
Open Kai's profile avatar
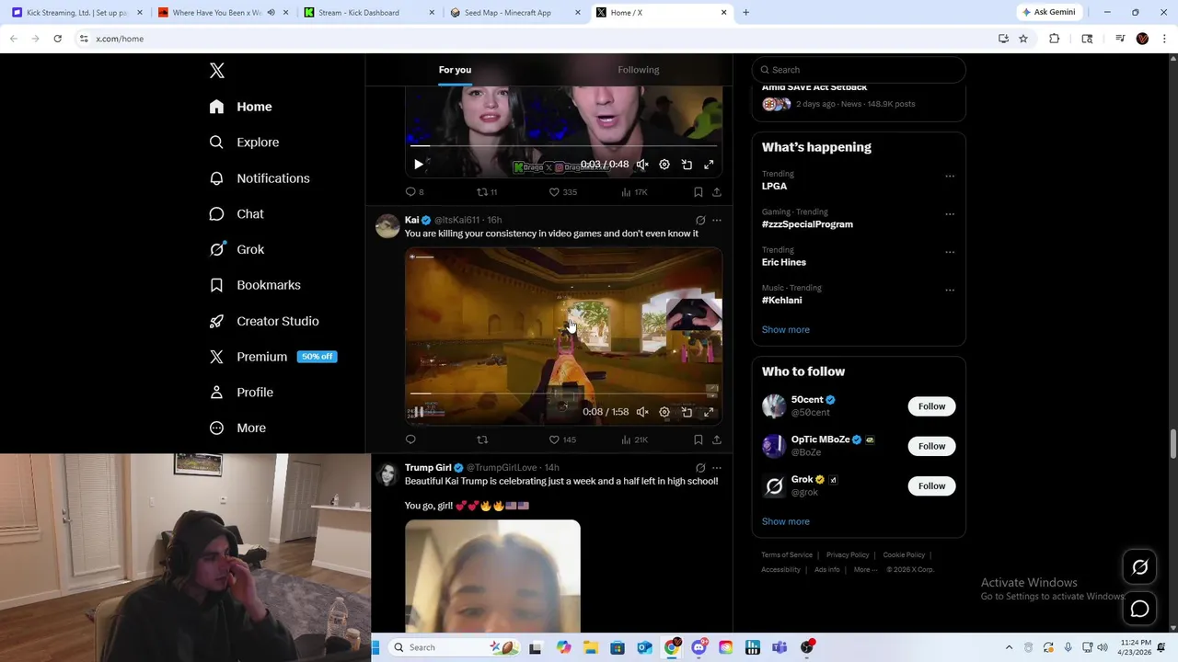point(387,226)
